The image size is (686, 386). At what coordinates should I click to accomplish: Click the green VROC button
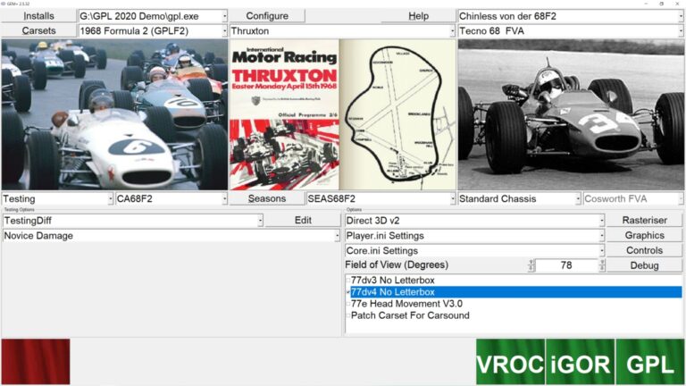510,362
